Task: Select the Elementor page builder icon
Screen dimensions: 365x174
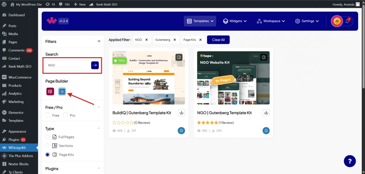Action: pyautogui.click(x=50, y=91)
